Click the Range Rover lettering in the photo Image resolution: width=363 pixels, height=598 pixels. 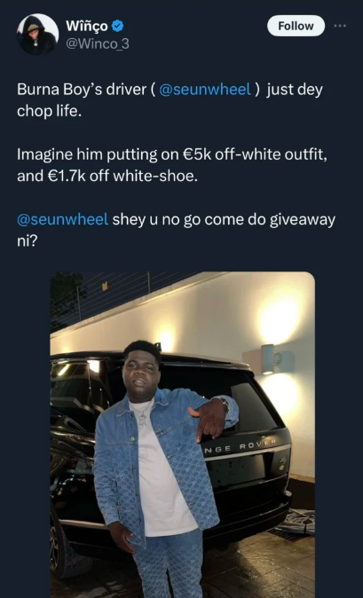point(241,445)
